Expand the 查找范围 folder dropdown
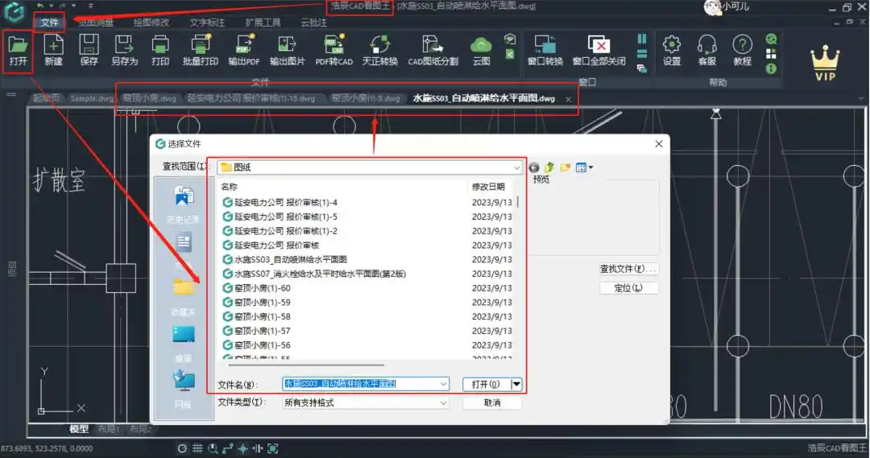This screenshot has width=870, height=458. click(516, 167)
